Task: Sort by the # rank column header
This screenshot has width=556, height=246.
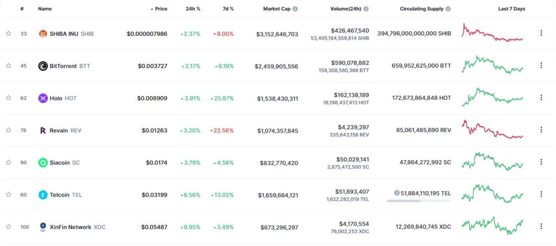Action: pyautogui.click(x=22, y=9)
